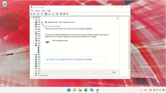Open Skype from the taskbar
Image resolution: width=166 pixels, height=93 pixels.
[x=92, y=90]
